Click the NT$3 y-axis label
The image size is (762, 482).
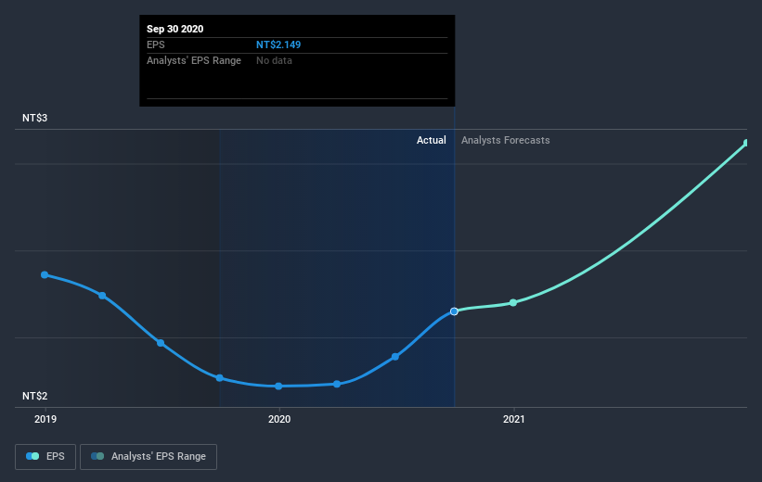coord(34,118)
